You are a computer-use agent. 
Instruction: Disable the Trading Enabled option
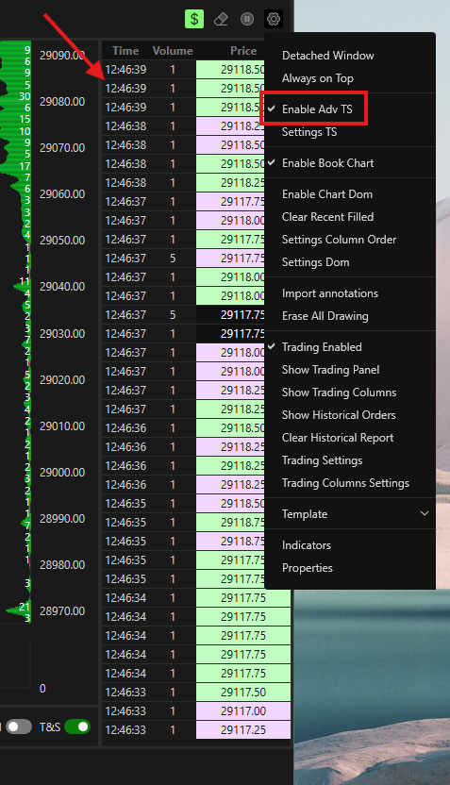322,347
